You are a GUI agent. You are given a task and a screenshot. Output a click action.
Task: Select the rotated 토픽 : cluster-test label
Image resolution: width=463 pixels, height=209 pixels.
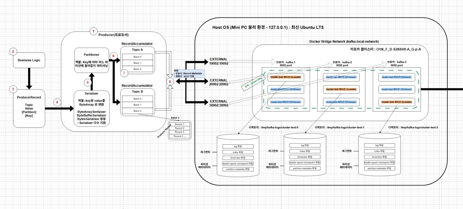253,82
